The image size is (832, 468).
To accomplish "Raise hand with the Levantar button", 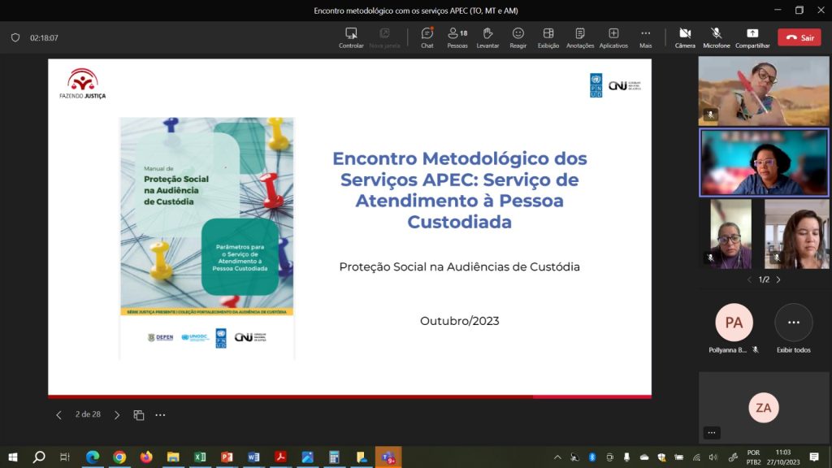I will [487, 37].
